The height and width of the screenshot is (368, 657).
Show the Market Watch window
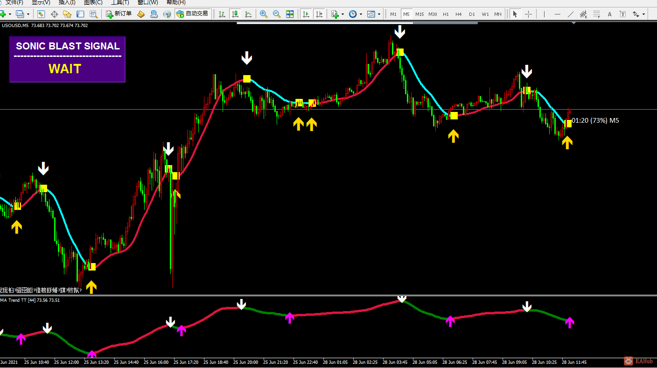pos(41,14)
